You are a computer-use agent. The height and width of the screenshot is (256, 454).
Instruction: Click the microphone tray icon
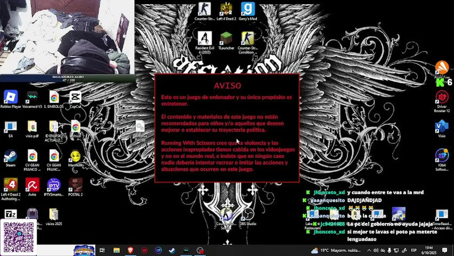coord(390,250)
